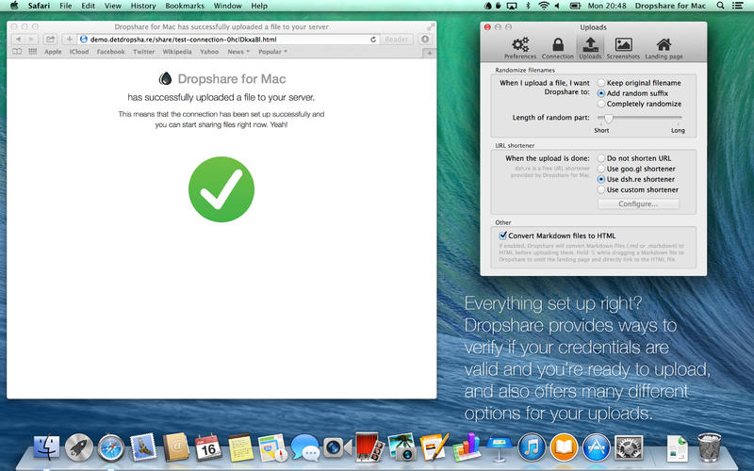This screenshot has width=754, height=471.
Task: Open the Safari menu in menu bar
Action: (39, 6)
